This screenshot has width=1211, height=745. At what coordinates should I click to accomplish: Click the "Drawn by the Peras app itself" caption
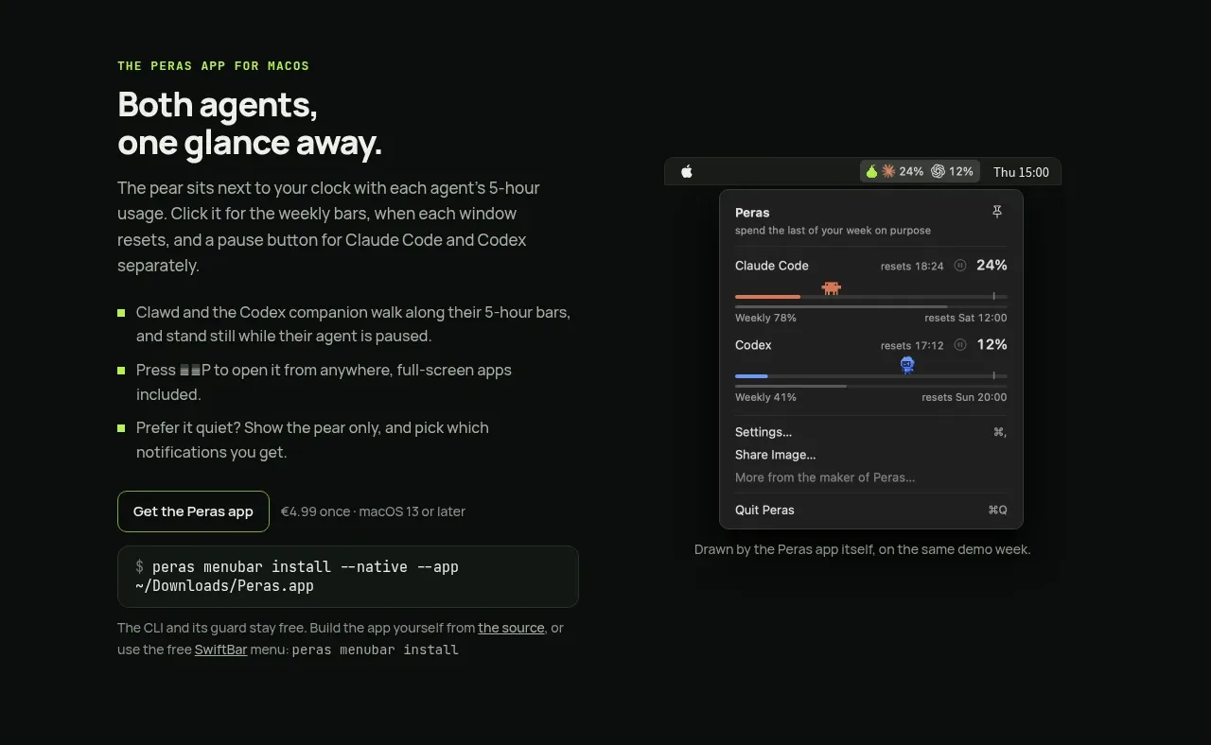coord(862,549)
